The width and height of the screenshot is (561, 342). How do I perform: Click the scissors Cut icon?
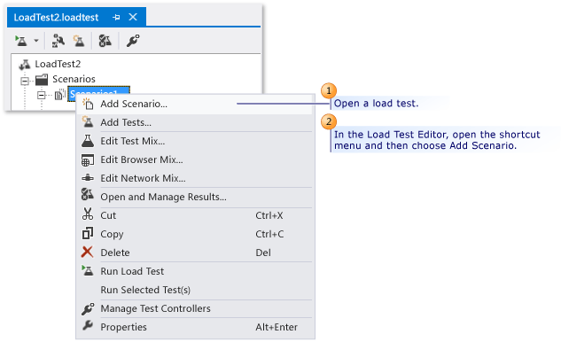[x=88, y=214]
